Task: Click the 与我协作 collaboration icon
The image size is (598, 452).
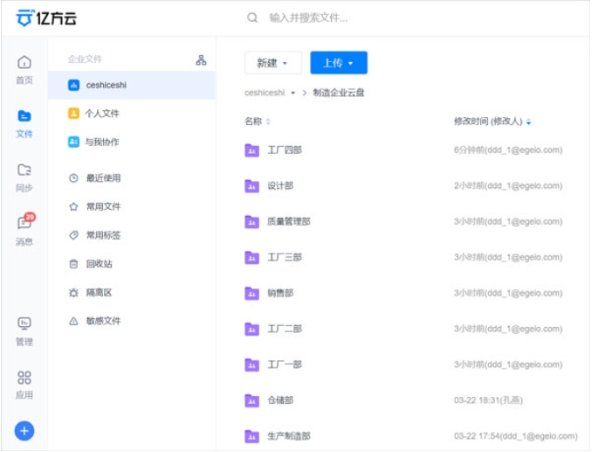Action: 73,142
